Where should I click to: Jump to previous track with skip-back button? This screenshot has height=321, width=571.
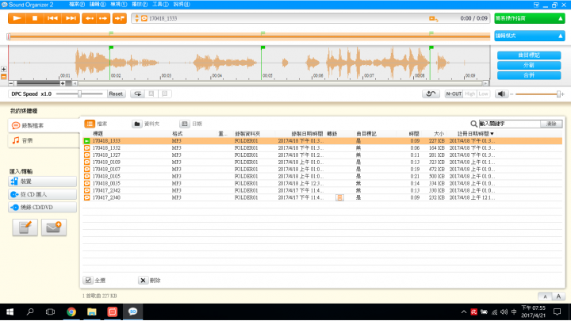(52, 18)
